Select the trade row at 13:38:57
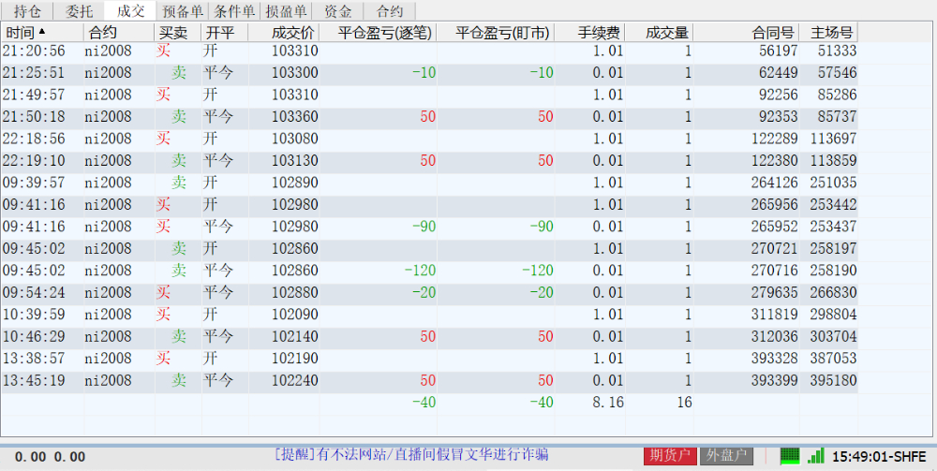Viewport: 937px width, 471px height. coord(429,359)
